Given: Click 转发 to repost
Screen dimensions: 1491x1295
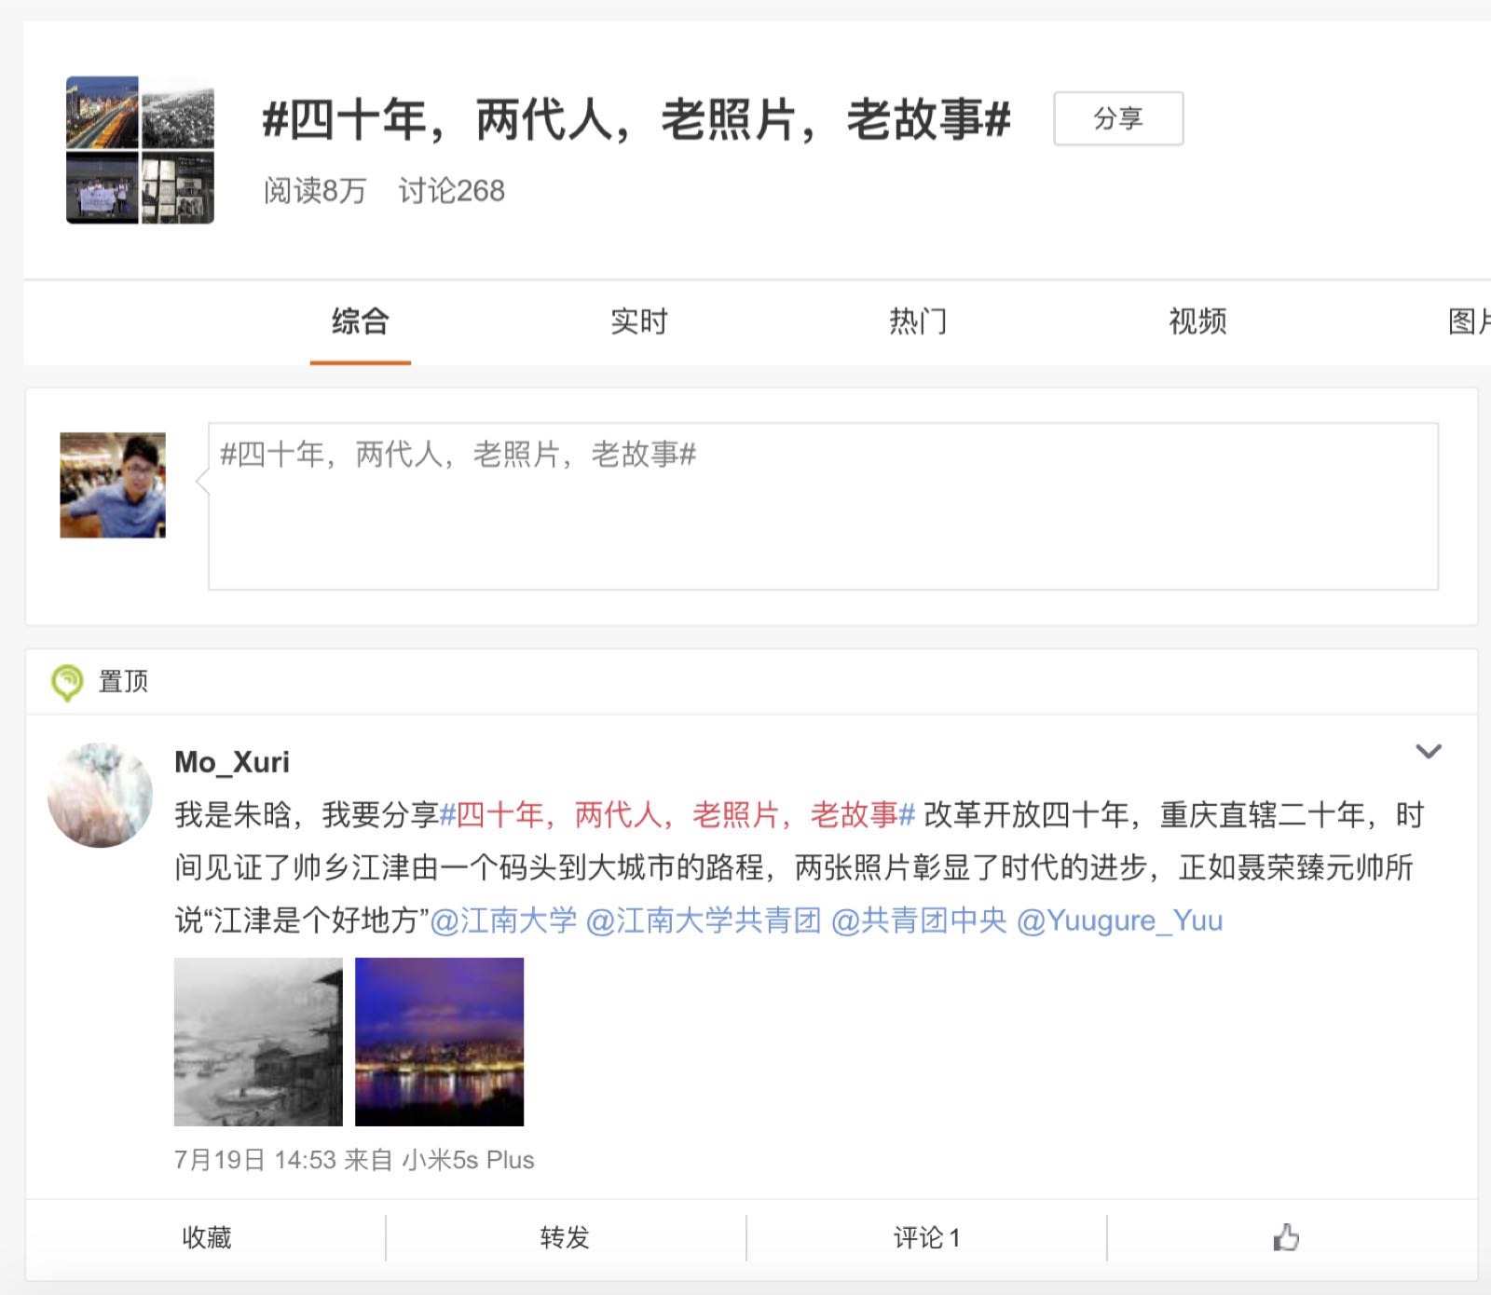Looking at the screenshot, I should (x=565, y=1237).
